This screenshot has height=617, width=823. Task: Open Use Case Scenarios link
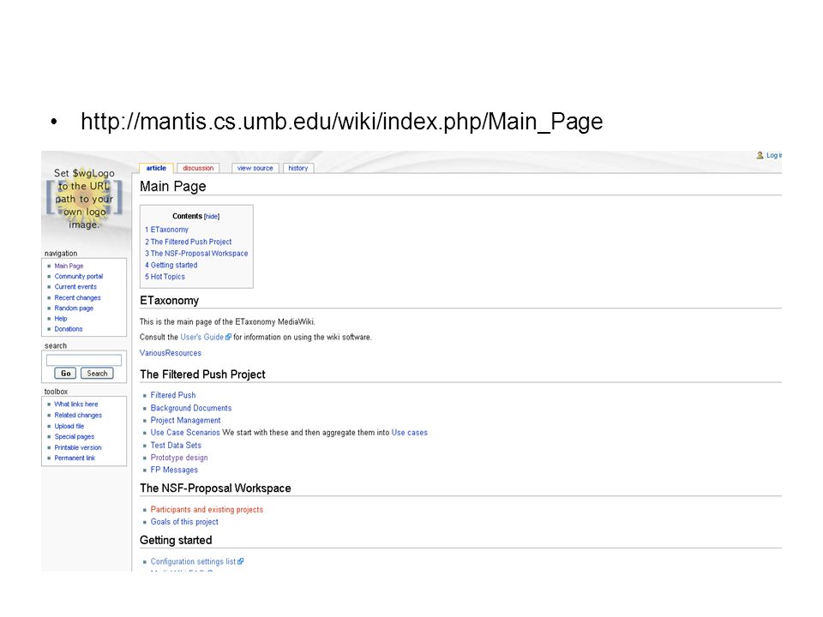click(x=185, y=433)
